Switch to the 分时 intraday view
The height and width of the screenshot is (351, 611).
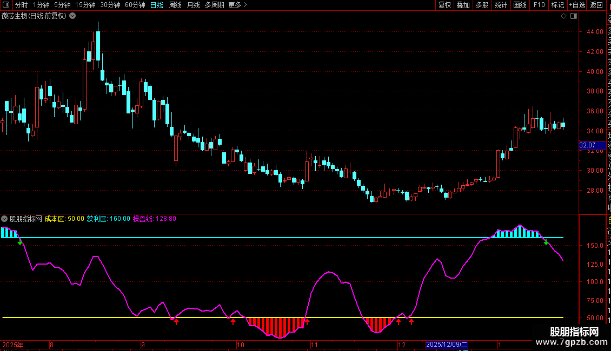point(21,5)
